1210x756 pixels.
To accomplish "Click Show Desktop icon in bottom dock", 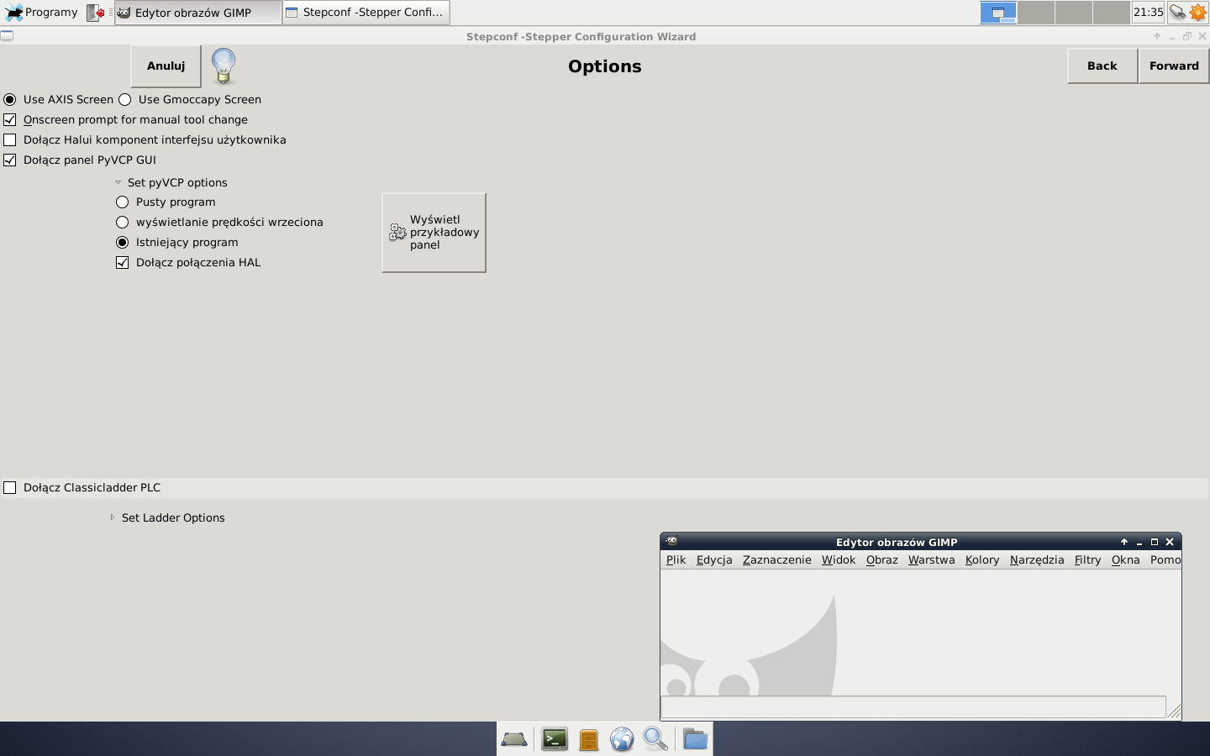I will (514, 739).
